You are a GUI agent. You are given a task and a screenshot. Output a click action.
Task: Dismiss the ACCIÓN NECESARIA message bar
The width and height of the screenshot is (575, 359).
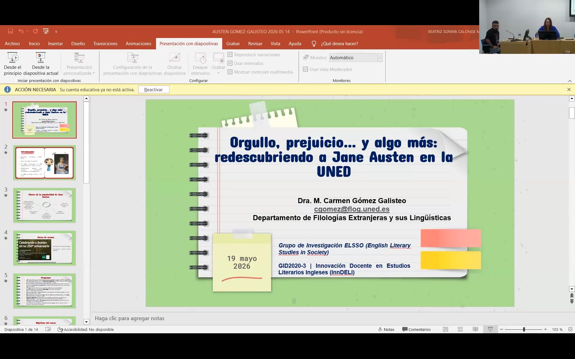(569, 89)
